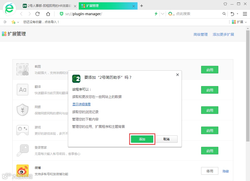The height and width of the screenshot is (181, 250).
Task: Open the search engine selector
Action: tap(171, 14)
